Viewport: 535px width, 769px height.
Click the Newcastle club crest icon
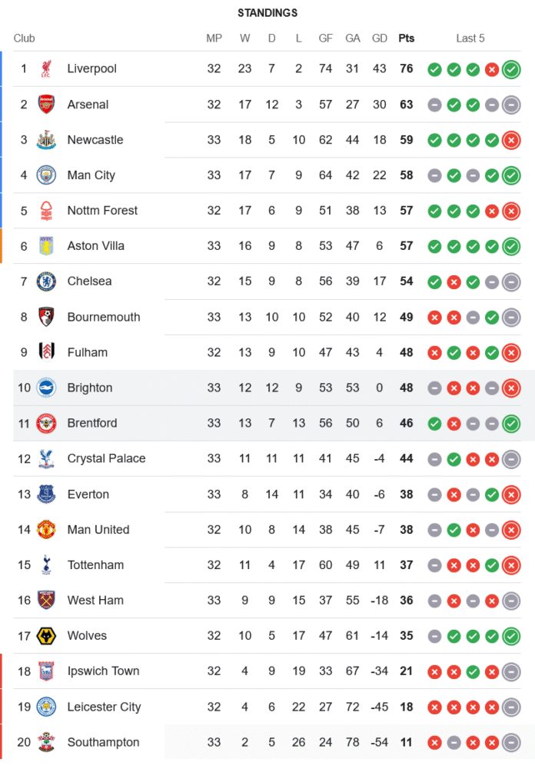pos(46,140)
